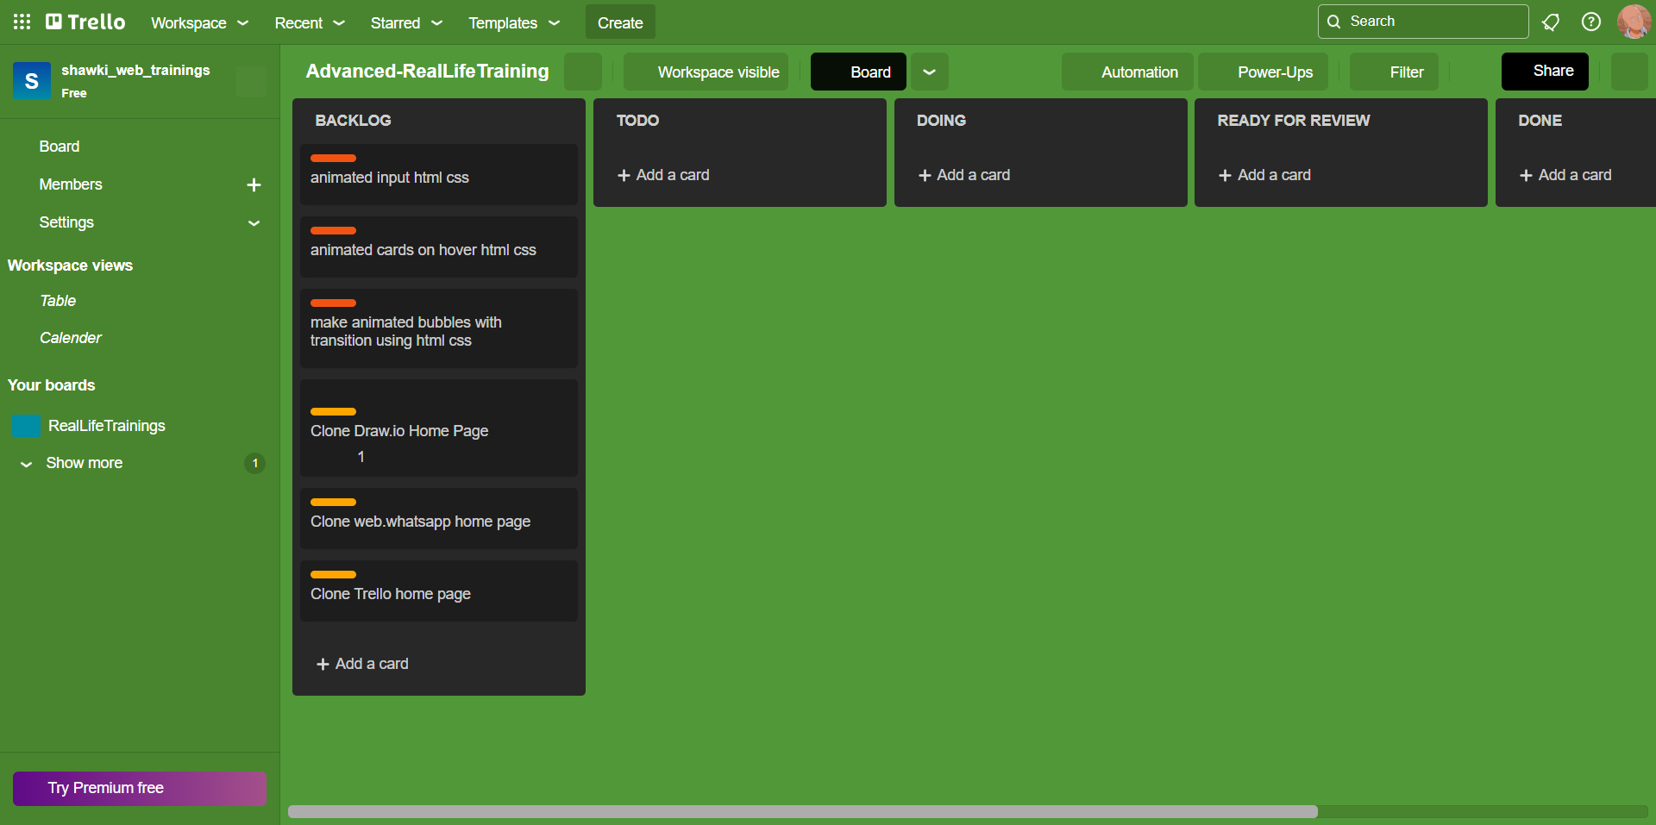Open the Templates menu
Viewport: 1656px width, 825px height.
coord(513,22)
